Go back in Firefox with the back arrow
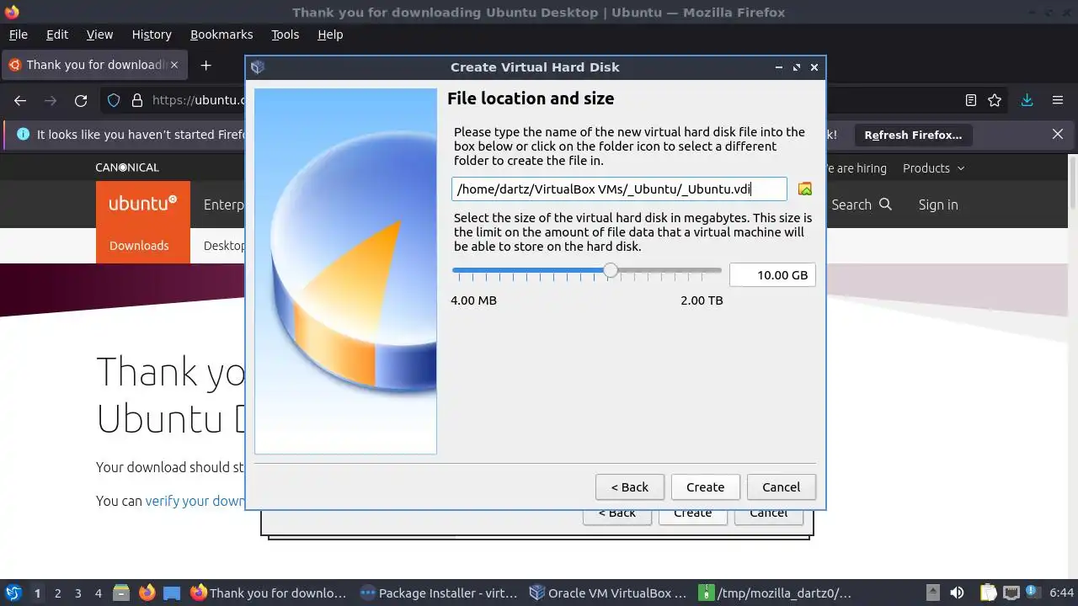The width and height of the screenshot is (1078, 606). point(20,100)
